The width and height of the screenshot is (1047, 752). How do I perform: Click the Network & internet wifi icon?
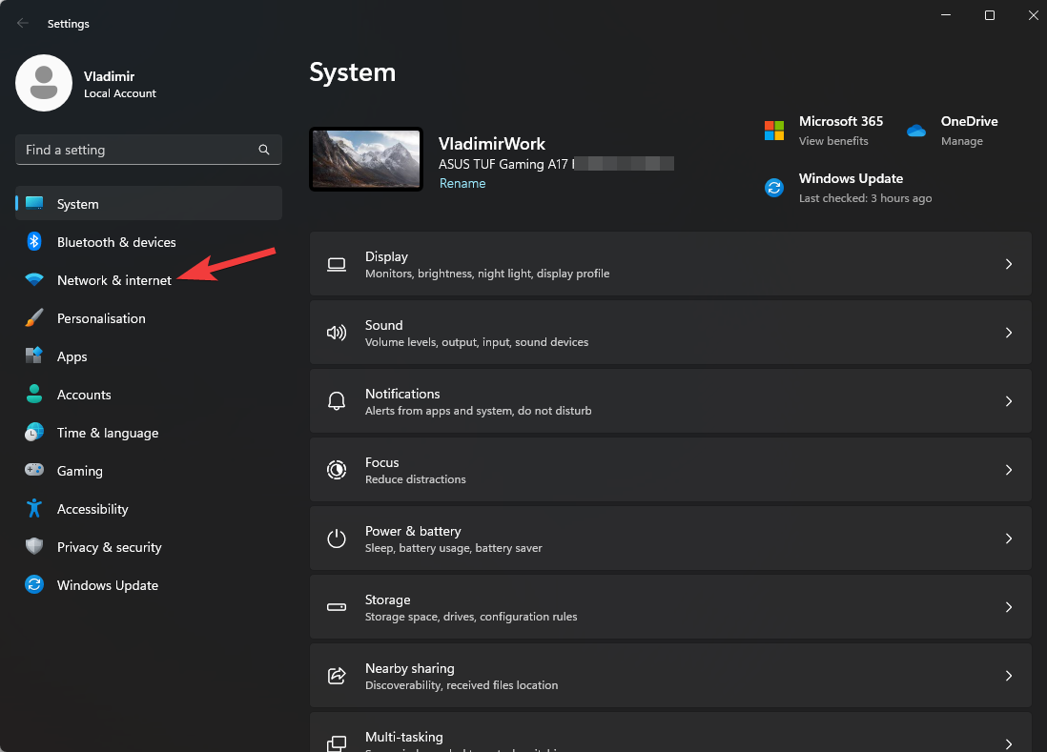(34, 280)
